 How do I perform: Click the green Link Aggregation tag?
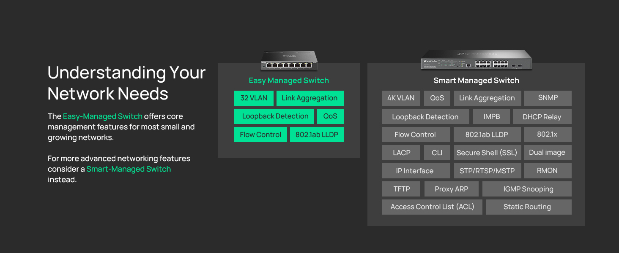click(310, 98)
